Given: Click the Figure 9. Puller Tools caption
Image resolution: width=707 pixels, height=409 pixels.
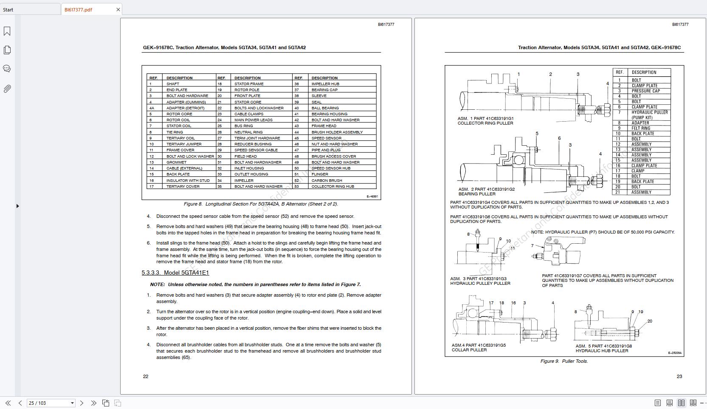Looking at the screenshot, I should tap(564, 361).
